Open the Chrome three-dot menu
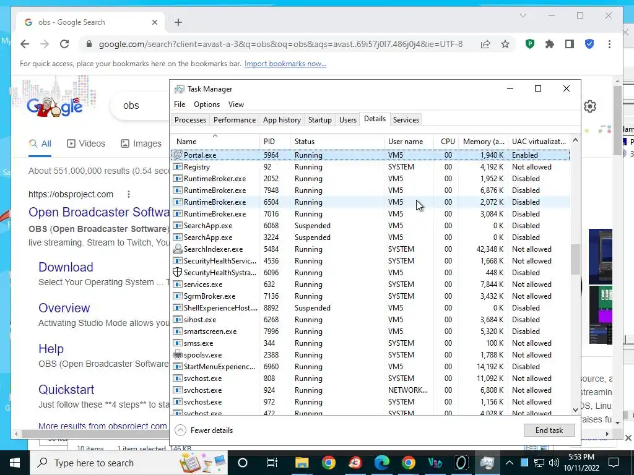The width and height of the screenshot is (634, 475). pos(609,44)
